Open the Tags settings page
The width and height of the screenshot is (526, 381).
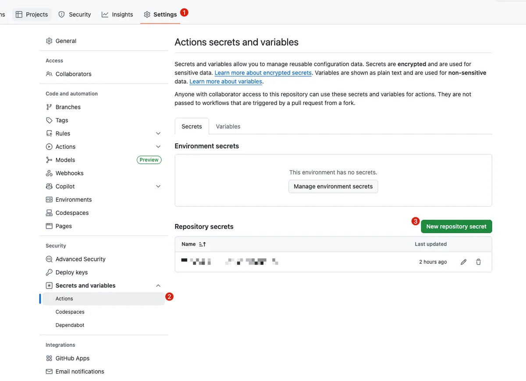(62, 120)
